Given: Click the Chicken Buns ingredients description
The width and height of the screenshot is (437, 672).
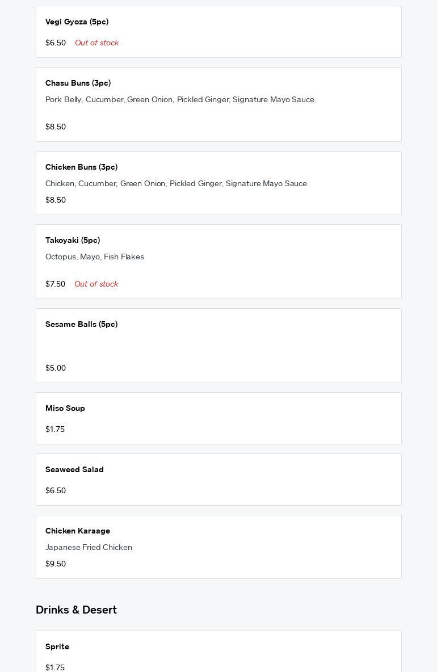Looking at the screenshot, I should click(x=176, y=183).
